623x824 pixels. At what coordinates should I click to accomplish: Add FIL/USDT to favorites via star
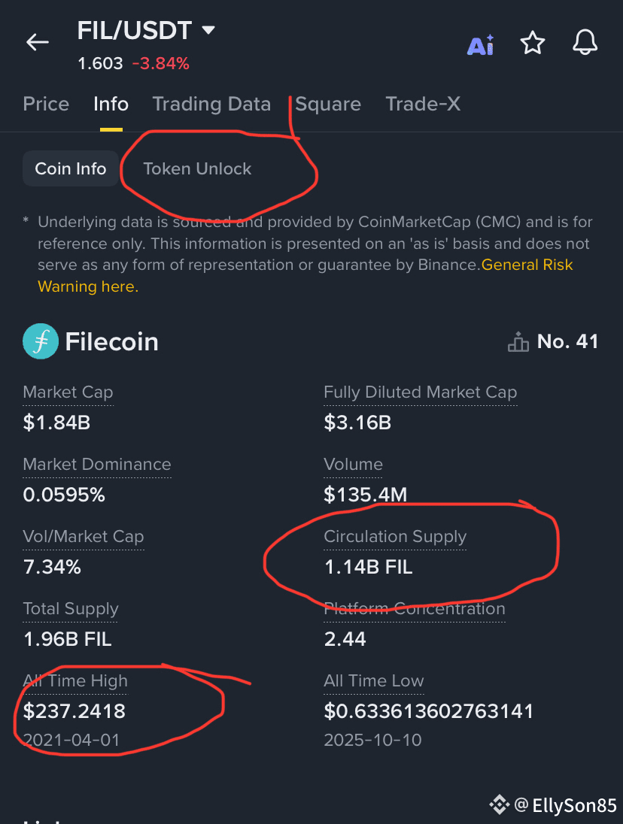pos(533,43)
